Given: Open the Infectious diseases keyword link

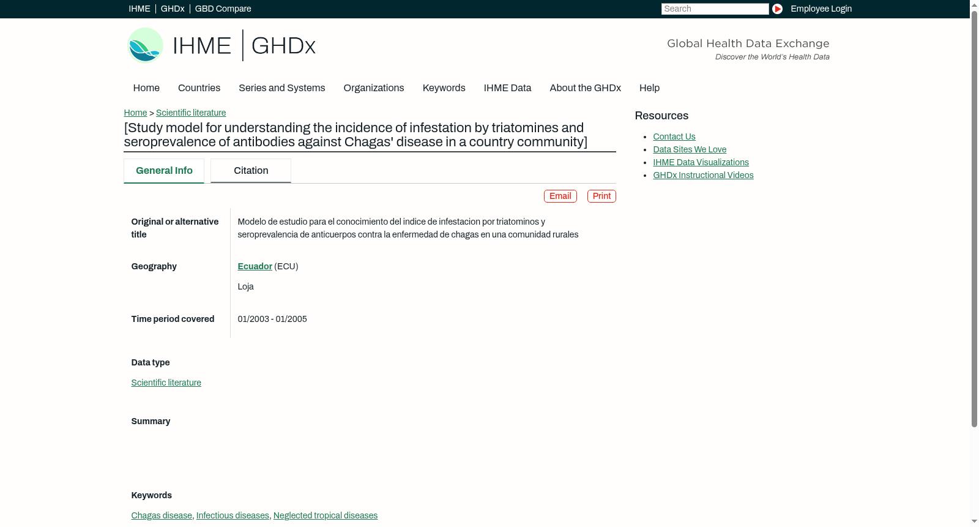Looking at the screenshot, I should (x=233, y=515).
